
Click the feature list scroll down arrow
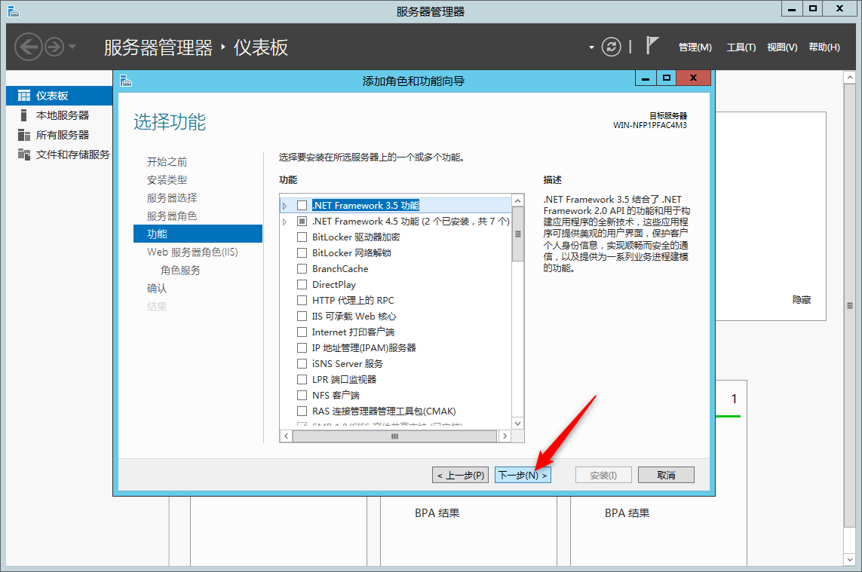point(518,423)
